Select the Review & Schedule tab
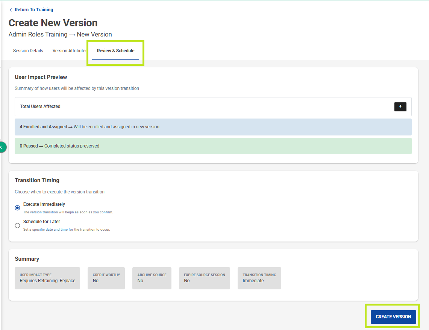Image resolution: width=429 pixels, height=330 pixels. click(x=115, y=51)
